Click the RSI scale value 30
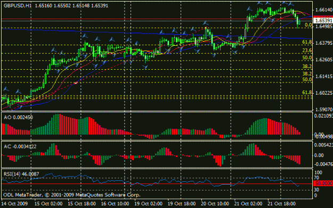This screenshot has width=333, height=208. point(316,190)
